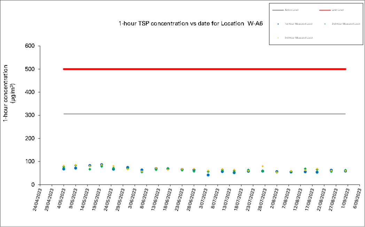Select the red 500 limit line in plot
Image resolution: width=365 pixels, height=227 pixels.
(204, 69)
